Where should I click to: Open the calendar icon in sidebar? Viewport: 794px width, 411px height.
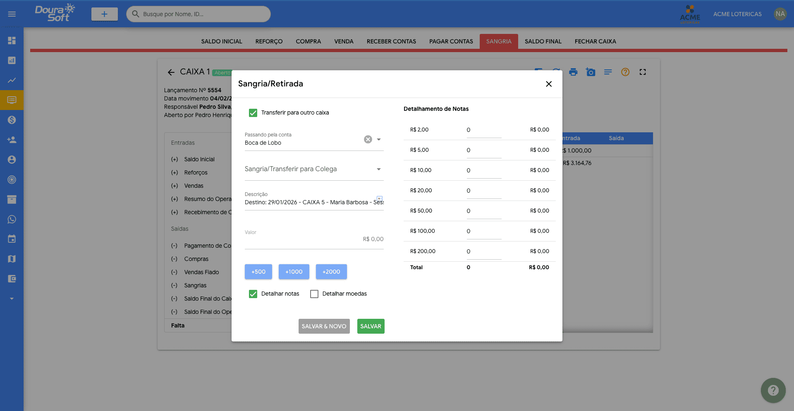(x=12, y=239)
